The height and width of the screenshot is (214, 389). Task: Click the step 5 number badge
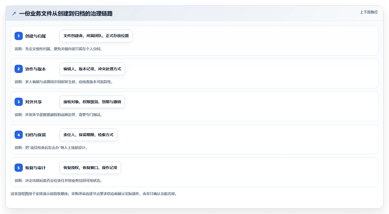pyautogui.click(x=19, y=168)
